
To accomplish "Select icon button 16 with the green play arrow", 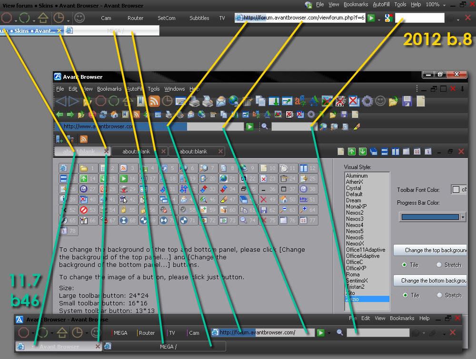I will [128, 179].
